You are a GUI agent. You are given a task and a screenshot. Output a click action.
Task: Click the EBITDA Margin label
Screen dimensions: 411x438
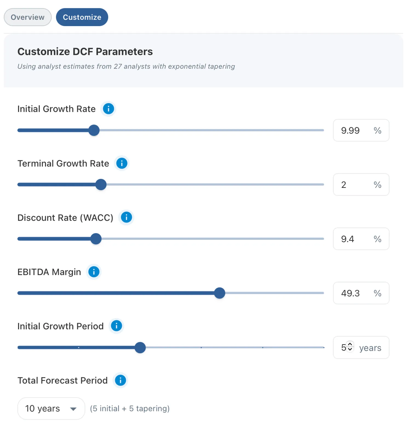49,272
